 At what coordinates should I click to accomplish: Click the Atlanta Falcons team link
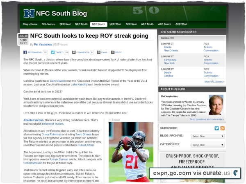point(34,120)
